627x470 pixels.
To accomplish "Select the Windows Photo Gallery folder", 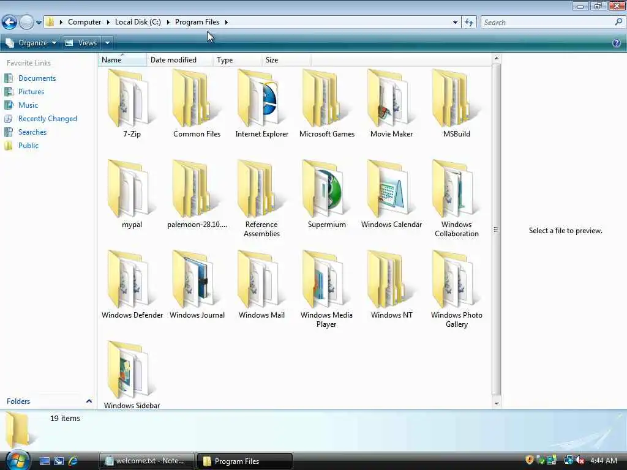I will (456, 289).
